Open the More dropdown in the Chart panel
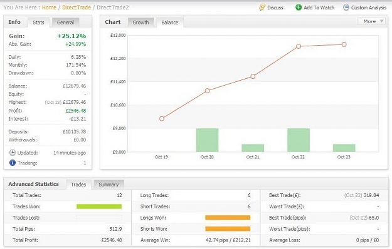Image resolution: width=392 pixels, height=249 pixels. (372, 21)
